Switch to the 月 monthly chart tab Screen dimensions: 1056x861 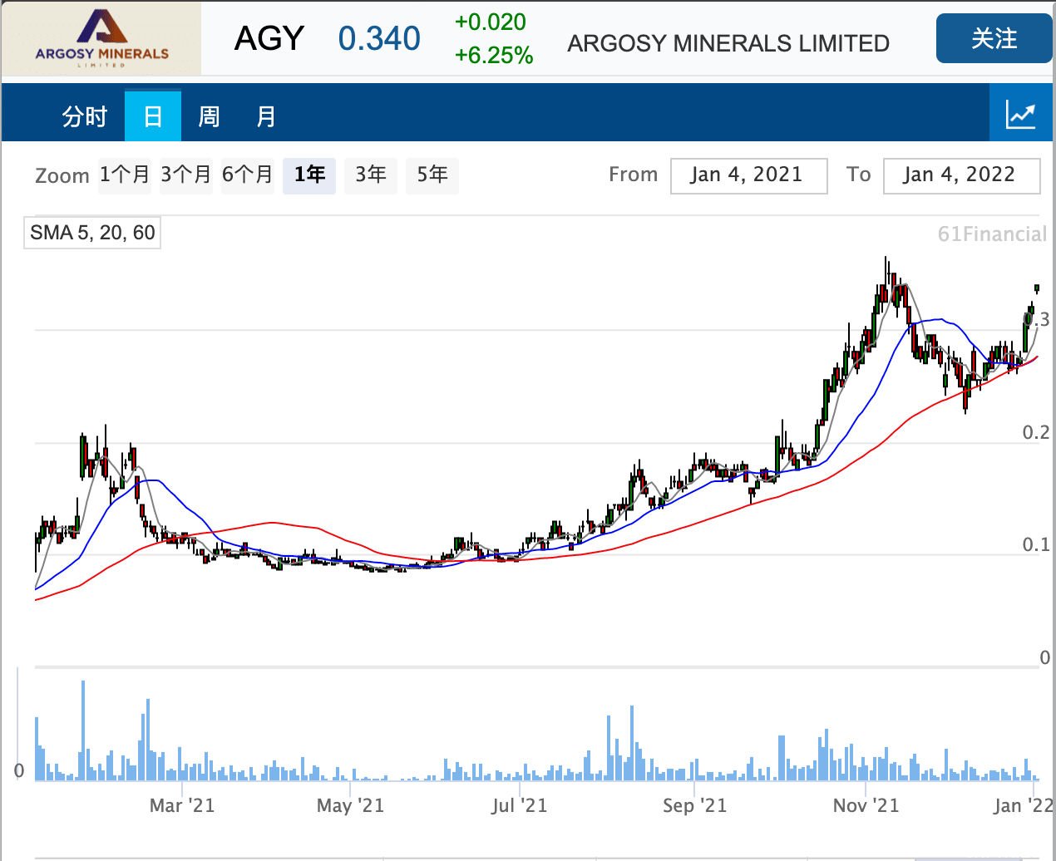pos(266,116)
